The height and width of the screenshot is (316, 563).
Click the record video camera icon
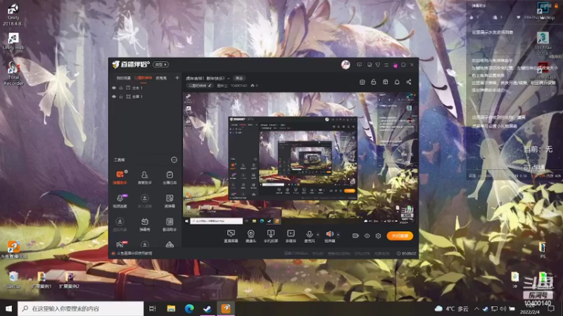[355, 236]
